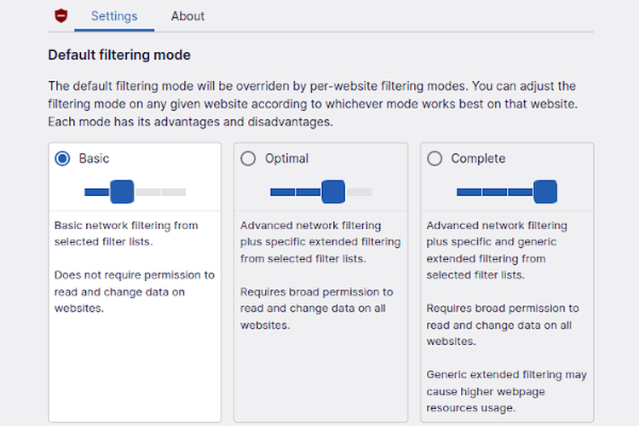This screenshot has width=639, height=426.
Task: Click the "Default filtering mode" heading
Action: click(x=119, y=55)
